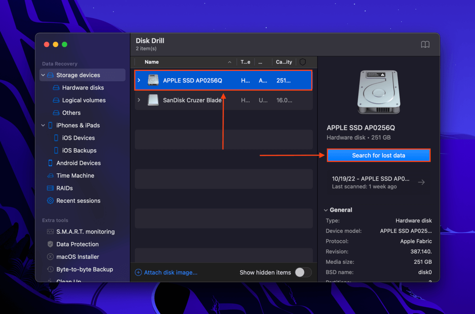Image resolution: width=475 pixels, height=314 pixels.
Task: Collapse the iPhones & iPads group
Action: 43,125
